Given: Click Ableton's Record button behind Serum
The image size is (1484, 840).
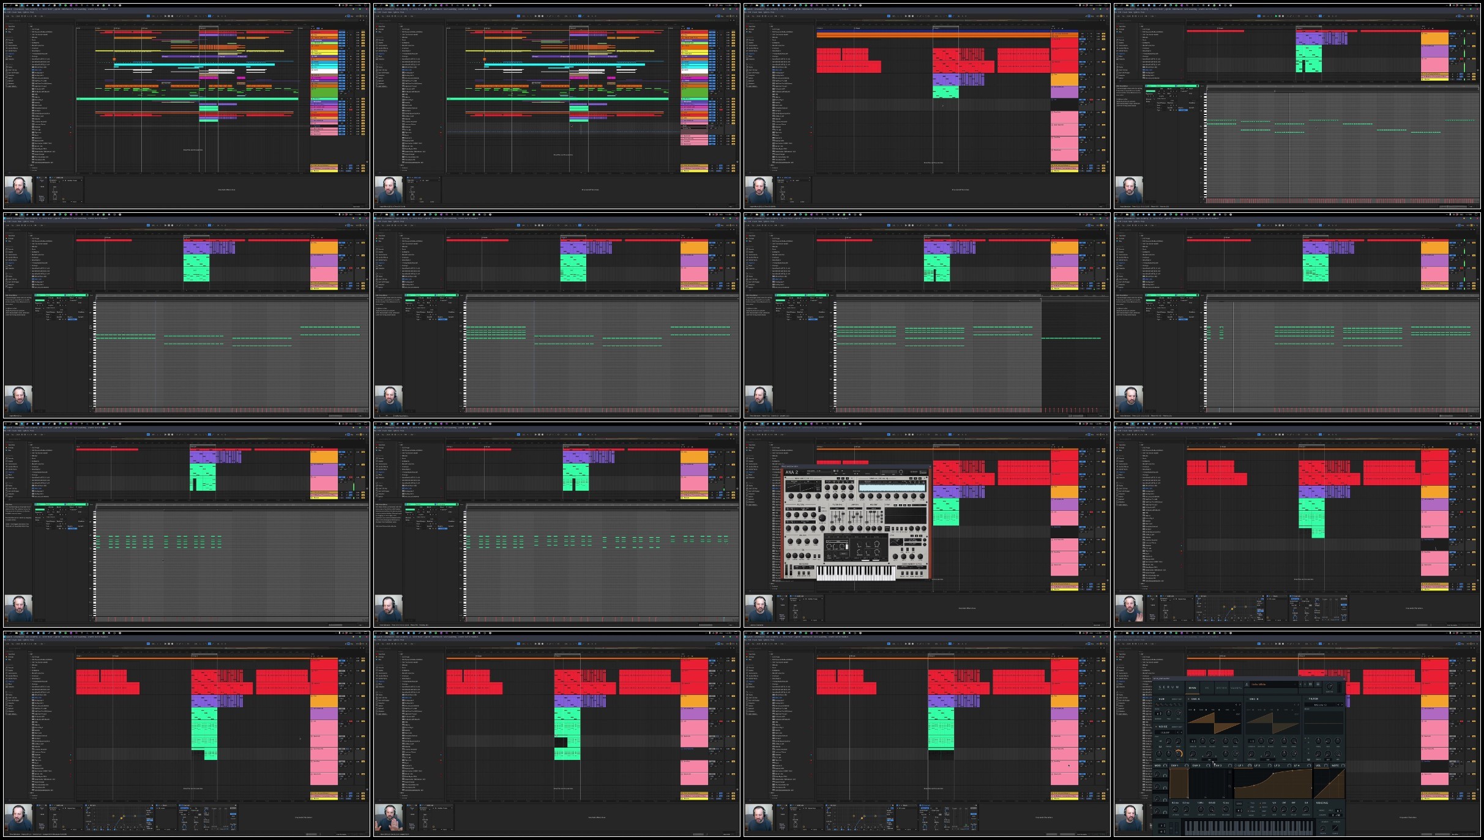Looking at the screenshot, I should coord(1283,644).
